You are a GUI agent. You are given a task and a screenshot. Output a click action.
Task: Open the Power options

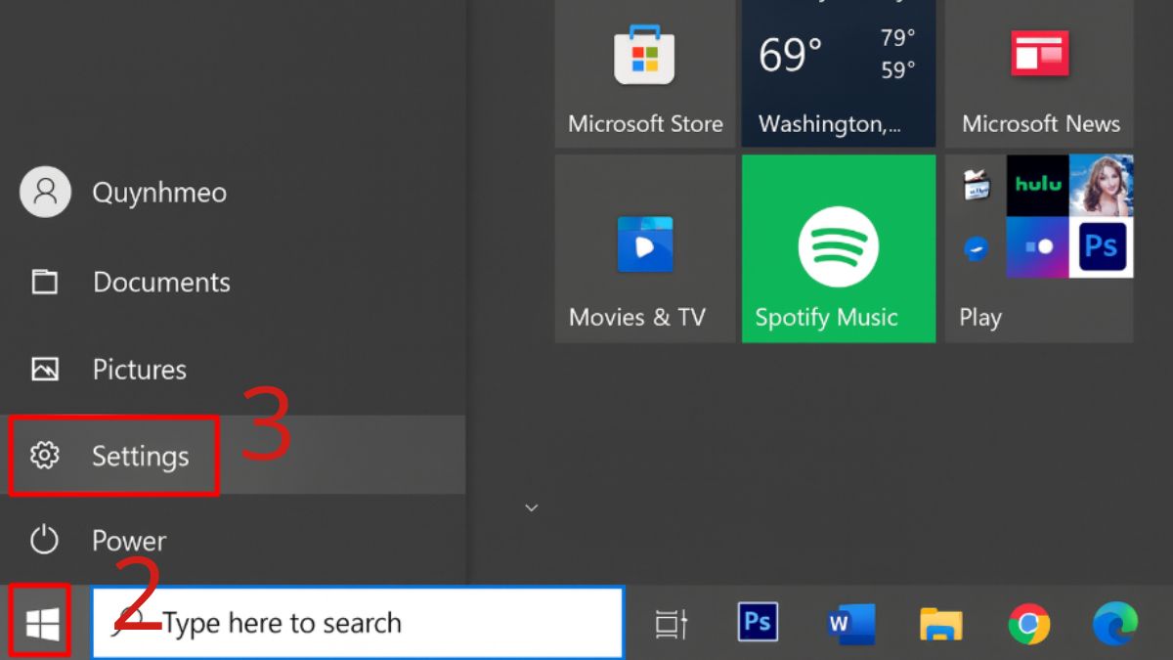point(233,541)
